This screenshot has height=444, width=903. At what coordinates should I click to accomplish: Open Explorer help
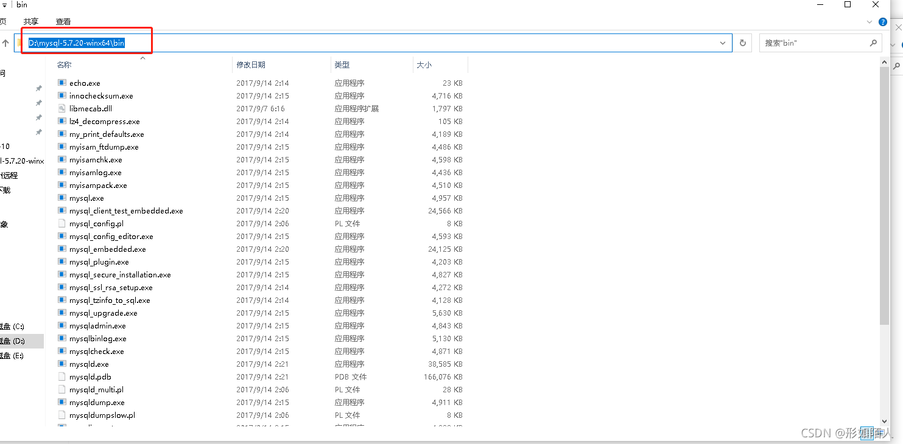(x=883, y=21)
